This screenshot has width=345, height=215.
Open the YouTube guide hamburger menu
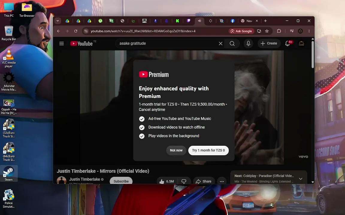(62, 43)
